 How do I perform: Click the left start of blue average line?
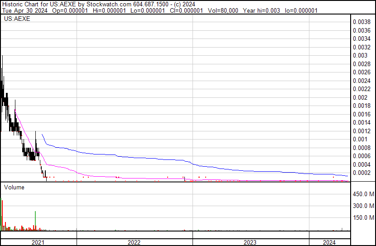coord(42,134)
